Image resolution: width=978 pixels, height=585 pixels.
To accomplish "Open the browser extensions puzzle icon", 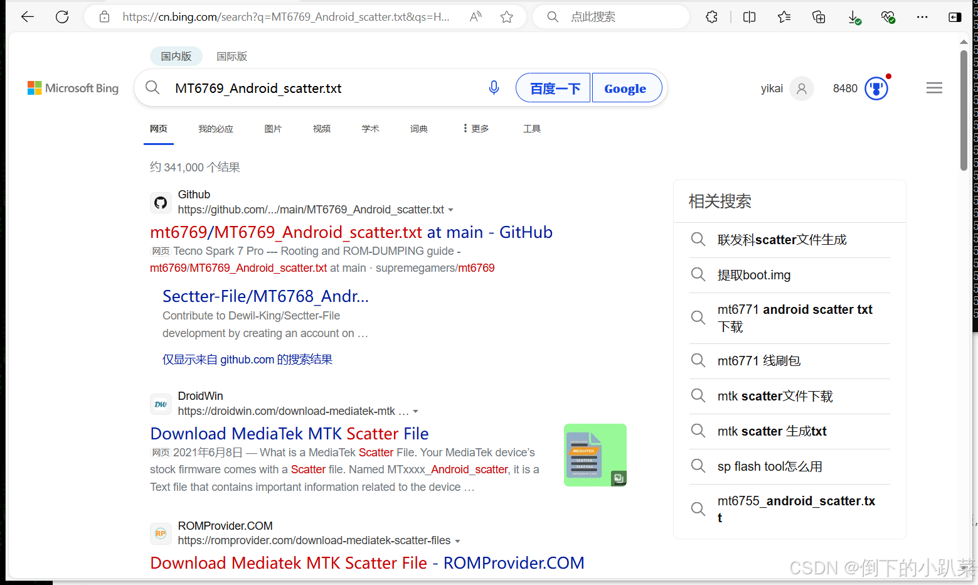I will pyautogui.click(x=711, y=17).
